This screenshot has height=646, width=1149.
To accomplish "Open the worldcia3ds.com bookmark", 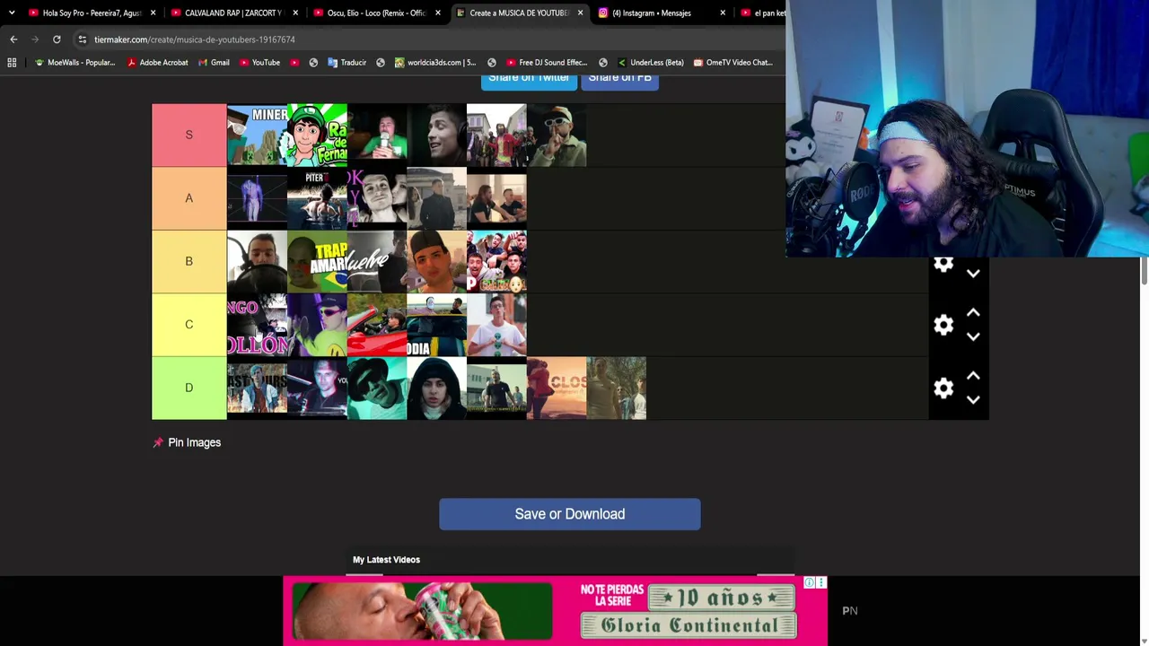I will pyautogui.click(x=435, y=63).
